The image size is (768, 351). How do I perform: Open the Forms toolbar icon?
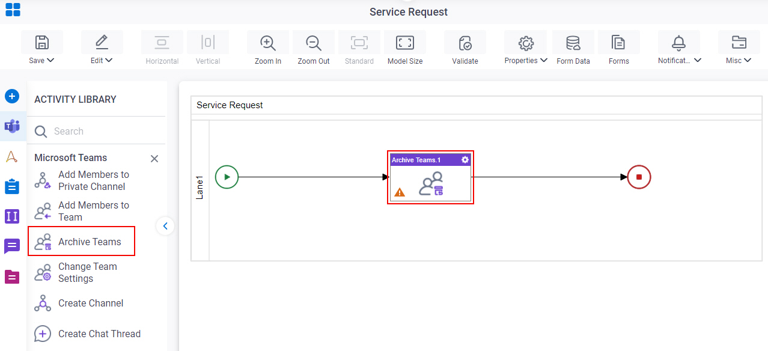pos(618,43)
